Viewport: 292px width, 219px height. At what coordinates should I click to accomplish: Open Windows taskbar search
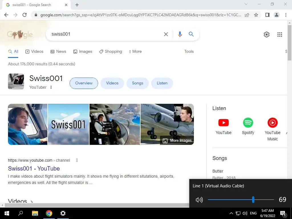coord(21,213)
